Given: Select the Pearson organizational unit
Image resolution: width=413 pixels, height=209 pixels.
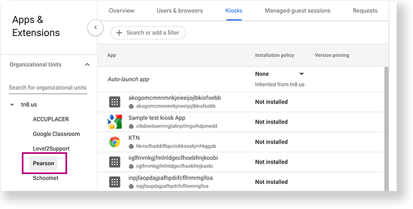Looking at the screenshot, I should click(x=44, y=163).
